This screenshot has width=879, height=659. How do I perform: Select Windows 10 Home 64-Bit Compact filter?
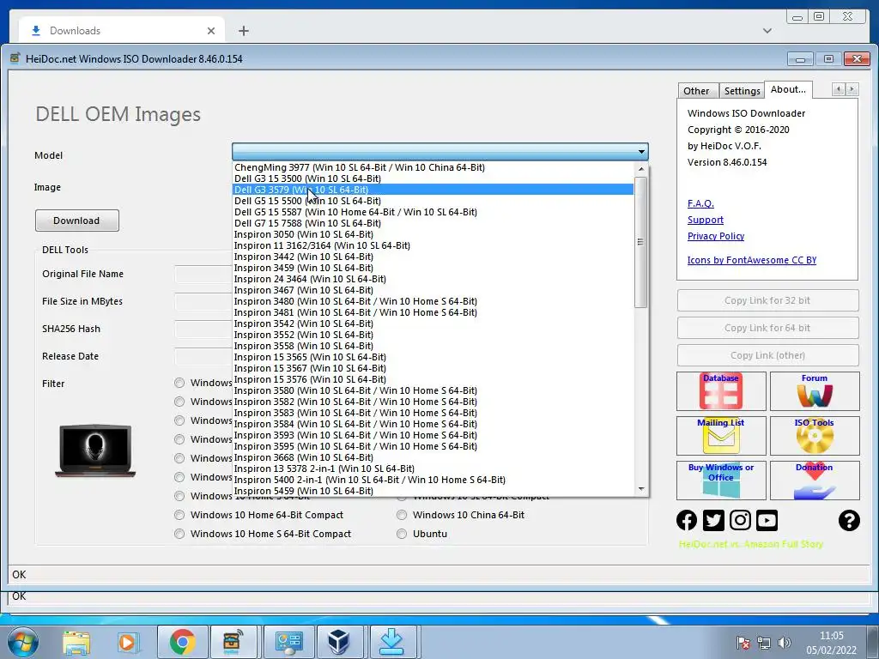(258, 515)
